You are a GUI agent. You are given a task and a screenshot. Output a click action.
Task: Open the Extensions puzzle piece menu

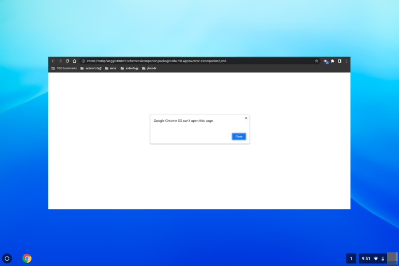[x=333, y=61]
